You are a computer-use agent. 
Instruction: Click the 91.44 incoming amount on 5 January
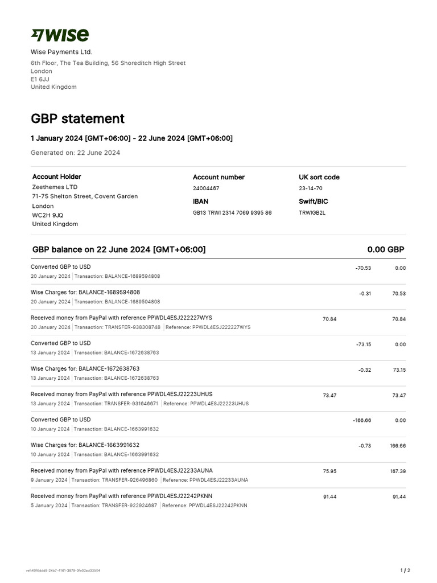tap(329, 497)
